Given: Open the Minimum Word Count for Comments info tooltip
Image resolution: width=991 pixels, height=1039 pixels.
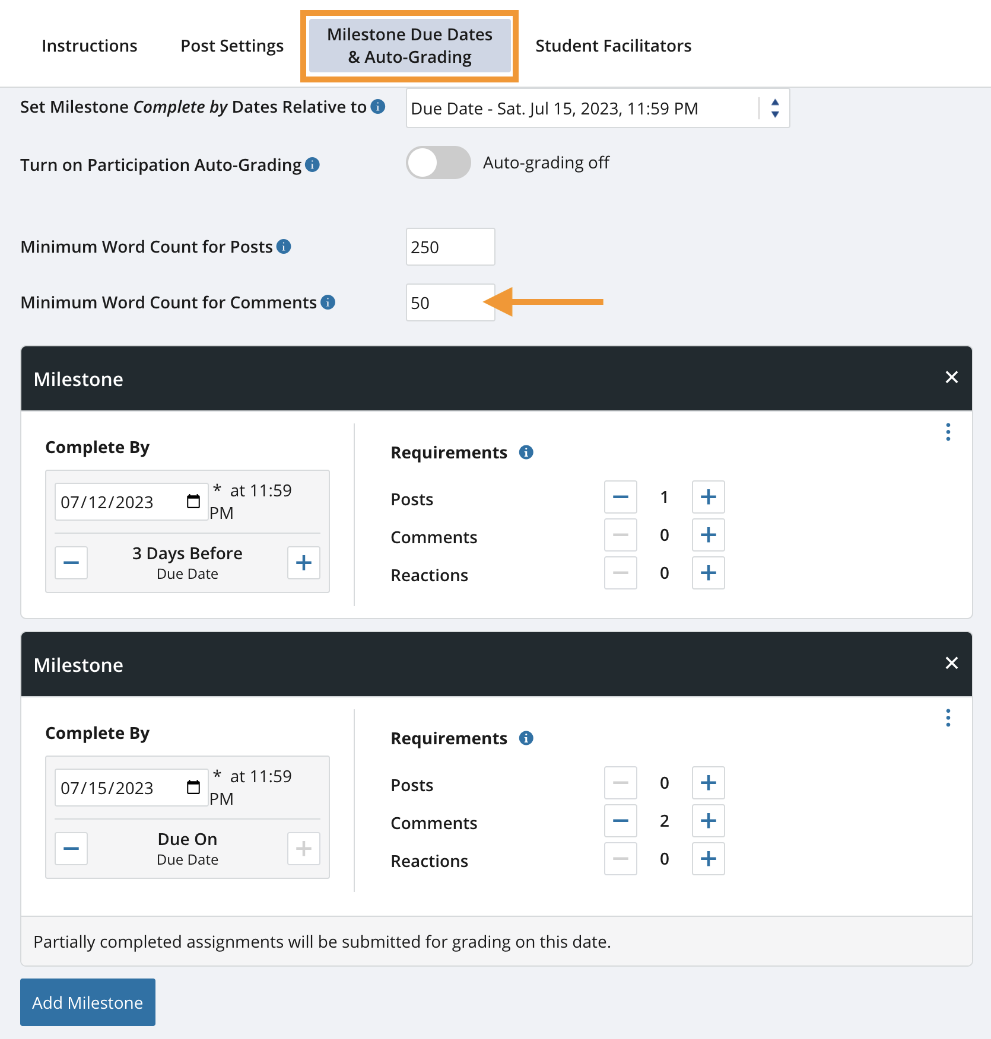Looking at the screenshot, I should [x=327, y=302].
